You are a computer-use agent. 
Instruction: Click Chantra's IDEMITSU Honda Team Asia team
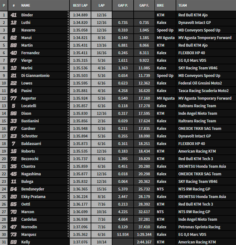202,166
